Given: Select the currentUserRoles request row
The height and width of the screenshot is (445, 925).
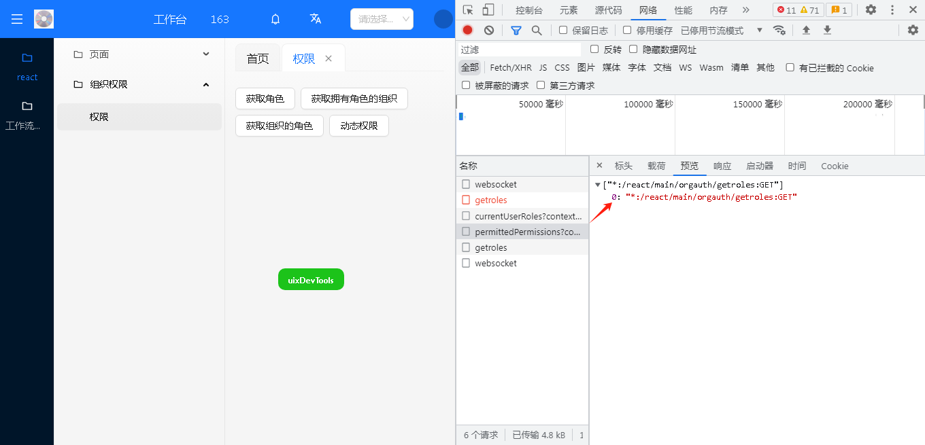Looking at the screenshot, I should [522, 216].
